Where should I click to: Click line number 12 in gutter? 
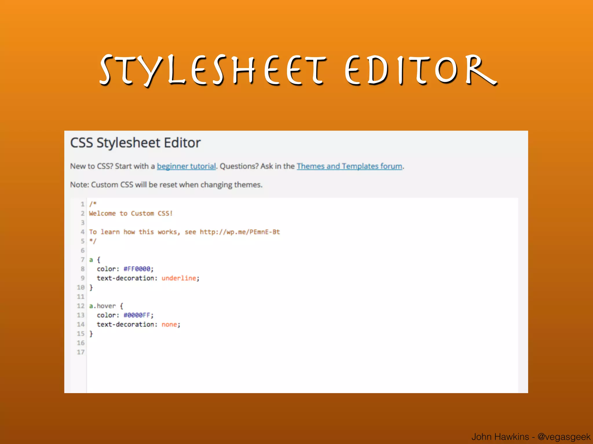point(80,306)
